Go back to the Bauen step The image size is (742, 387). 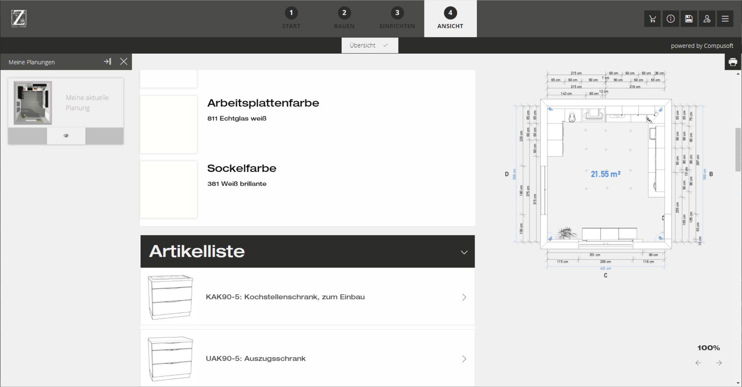pos(344,19)
